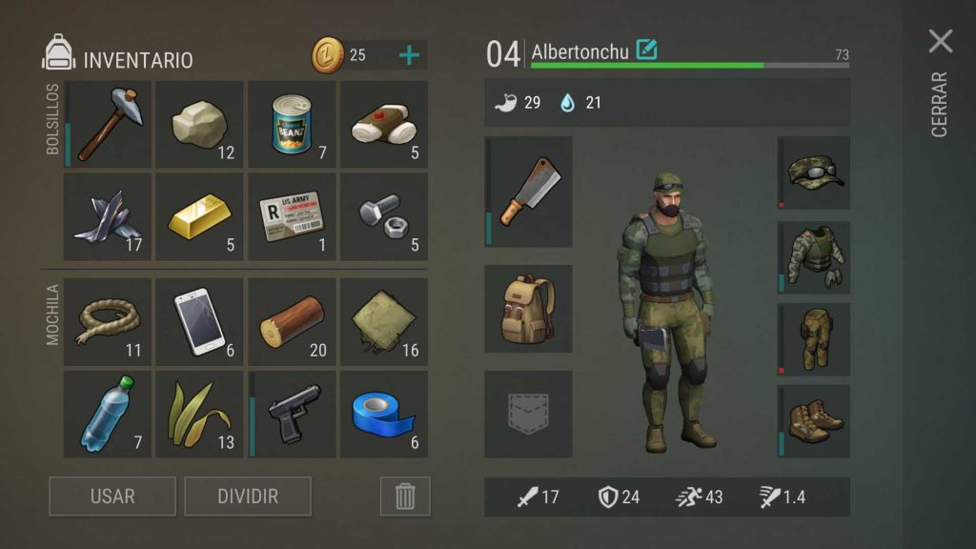Add coins with the plus icon
The height and width of the screenshot is (549, 976).
409,55
